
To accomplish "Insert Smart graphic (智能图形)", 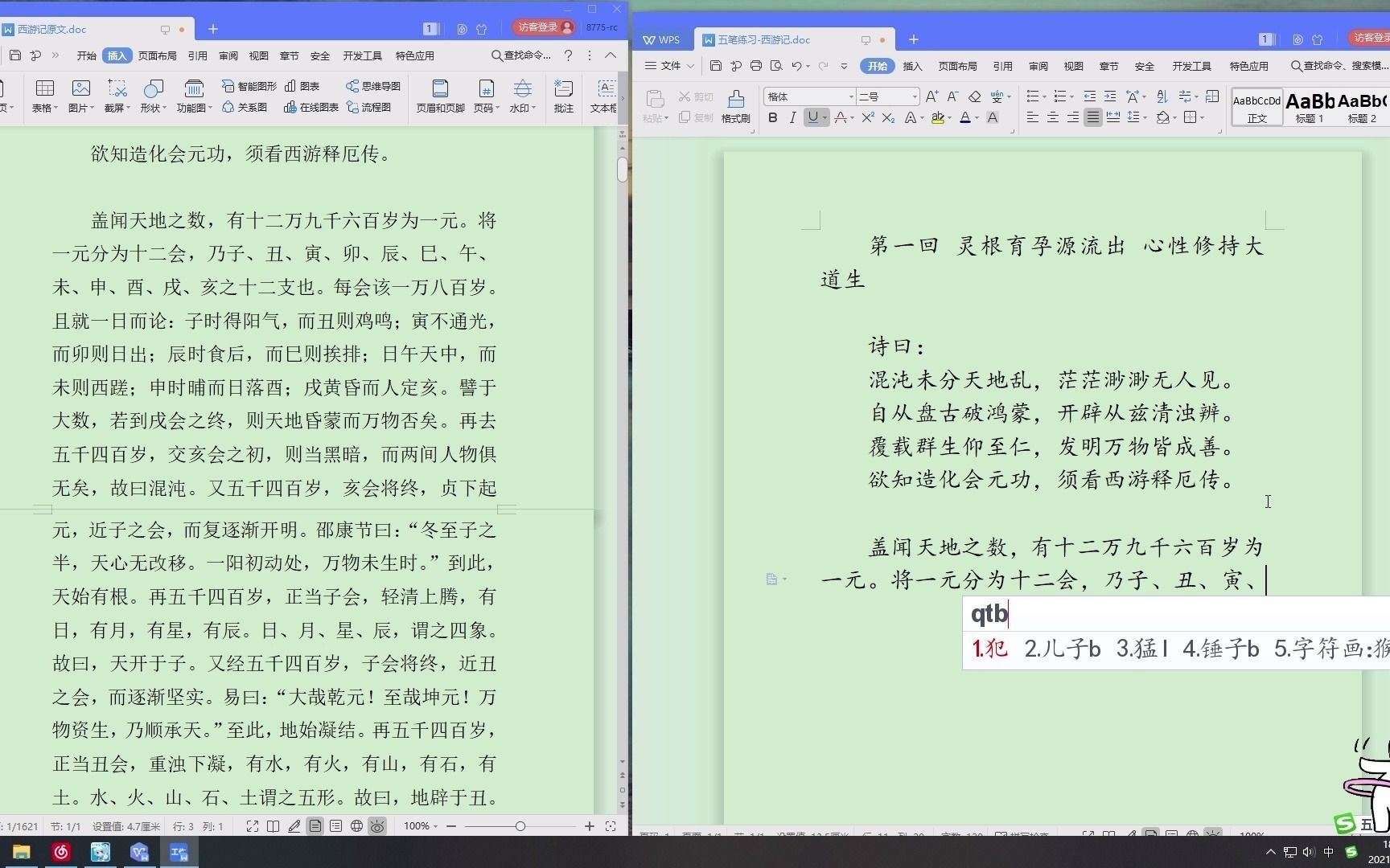I will pyautogui.click(x=249, y=86).
